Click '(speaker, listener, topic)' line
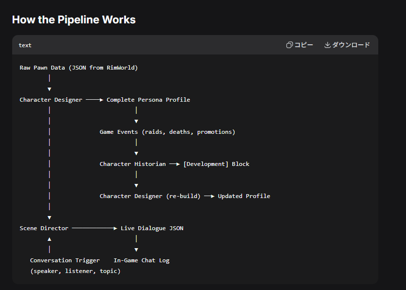This screenshot has height=290, width=406. click(75, 271)
